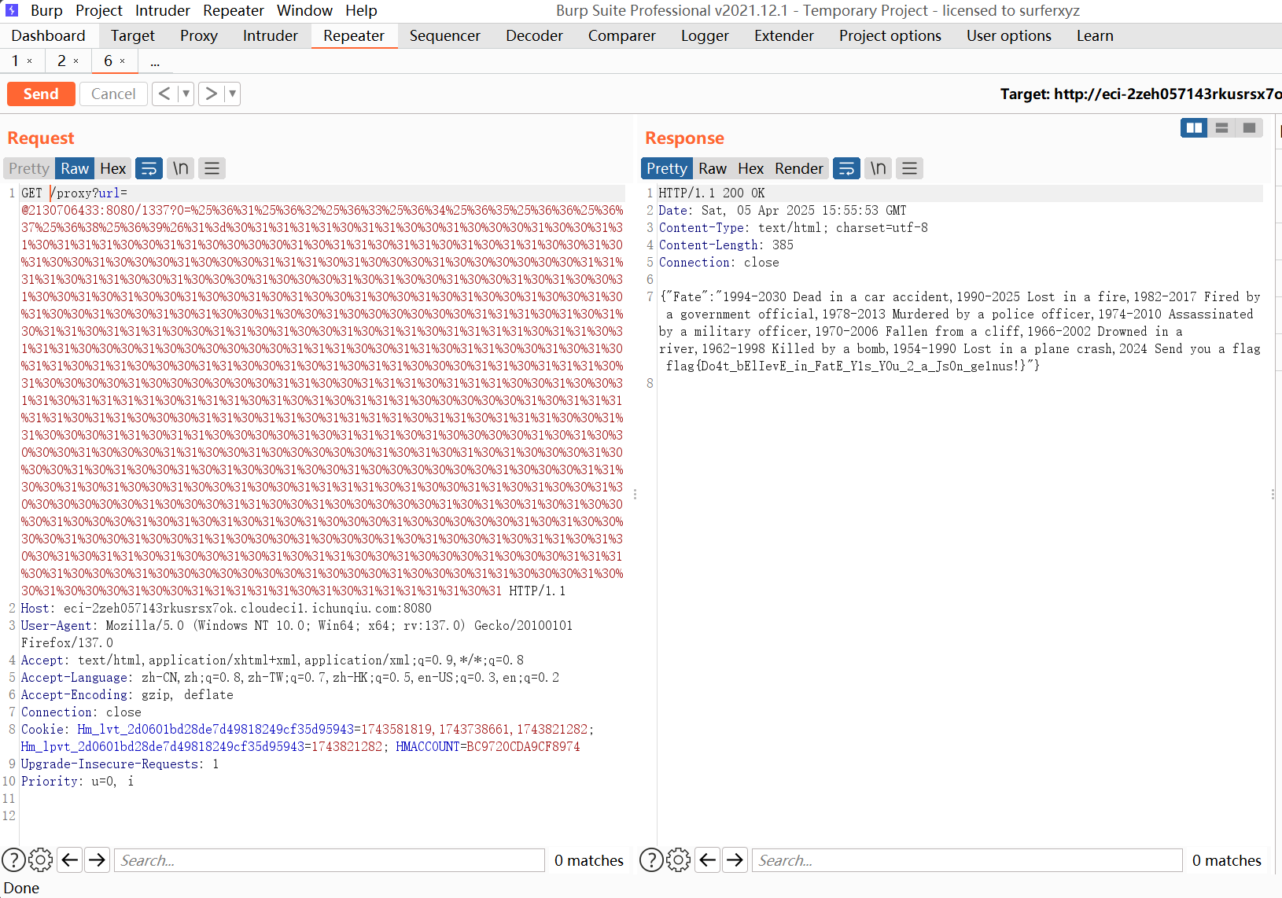Image resolution: width=1282 pixels, height=898 pixels.
Task: Toggle word wrap icon in Response panel
Action: (846, 168)
